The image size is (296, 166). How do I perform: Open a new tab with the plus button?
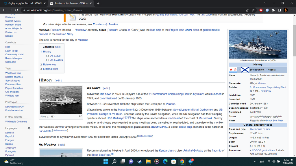(x=98, y=3)
